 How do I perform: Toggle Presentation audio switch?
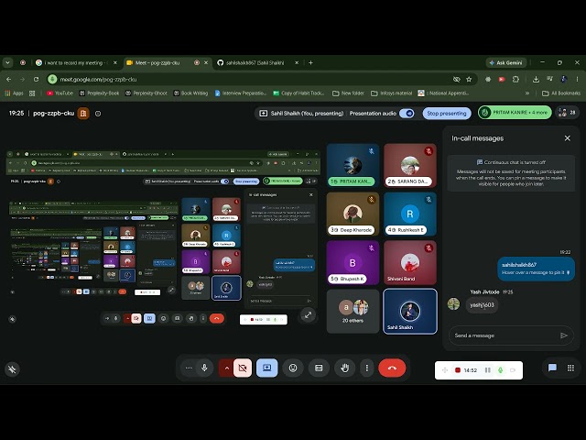click(x=407, y=113)
